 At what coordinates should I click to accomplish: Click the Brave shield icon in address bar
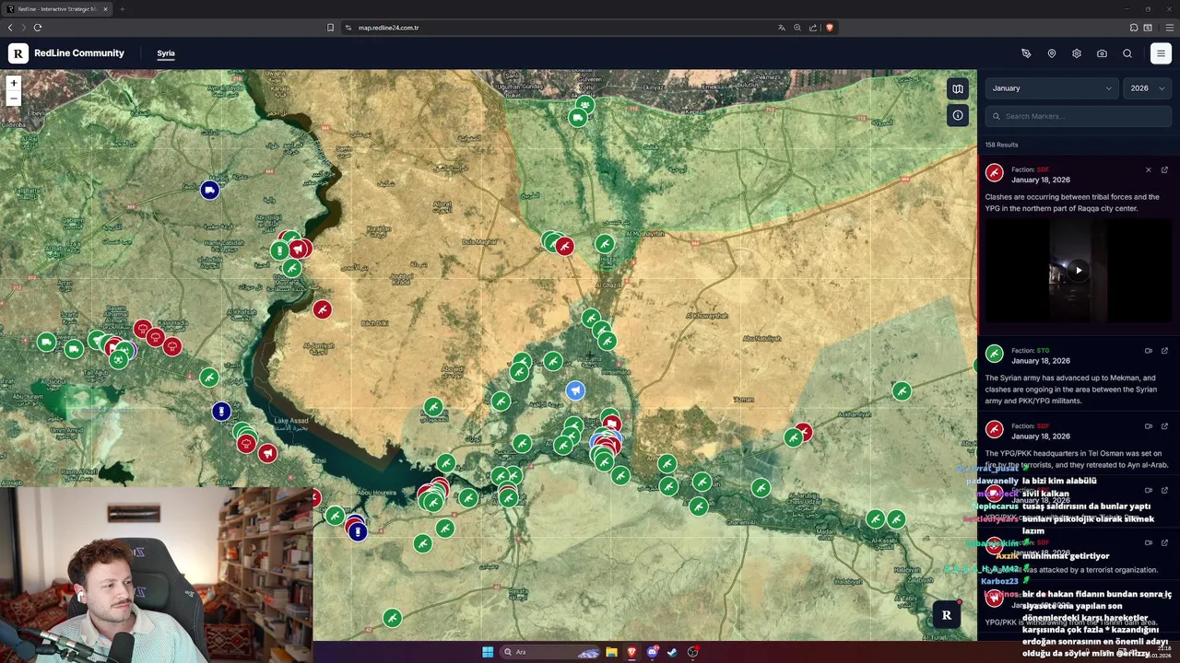[x=830, y=28]
